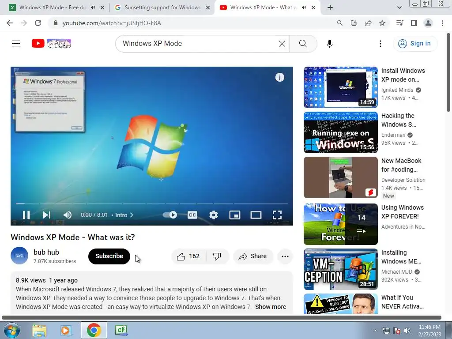The width and height of the screenshot is (452, 339).
Task: Open the bub hub channel avatar
Action: pos(19,256)
